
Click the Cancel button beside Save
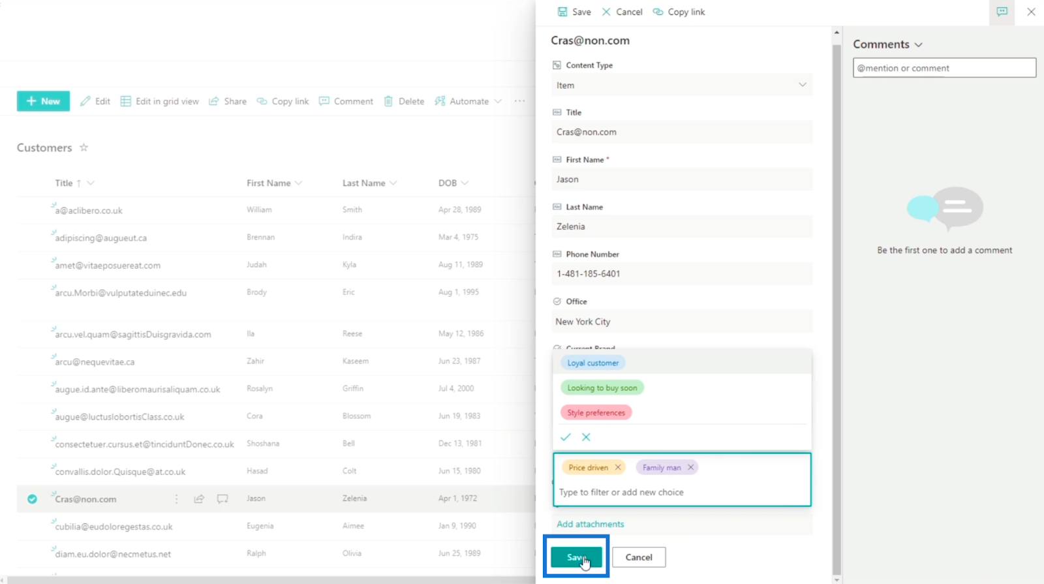pyautogui.click(x=639, y=557)
